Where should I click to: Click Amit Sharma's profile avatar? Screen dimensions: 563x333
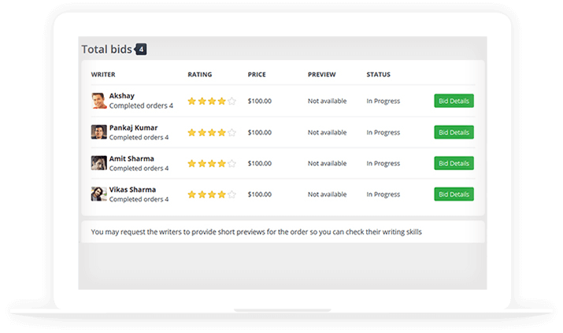(99, 163)
